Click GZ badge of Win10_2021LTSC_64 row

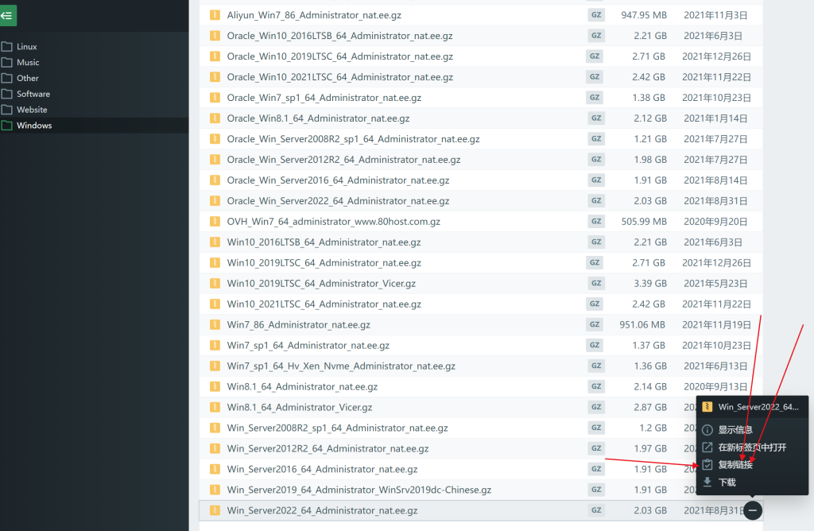click(595, 304)
